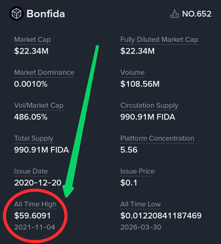Open the Bonfida coin title
This screenshot has width=221, height=244.
coord(46,14)
